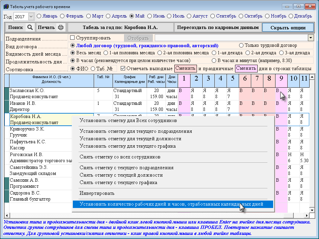The height and width of the screenshot is (239, 319).
Task: Select Пафнутьева К.С. Кассир row
Action: [x=41, y=145]
